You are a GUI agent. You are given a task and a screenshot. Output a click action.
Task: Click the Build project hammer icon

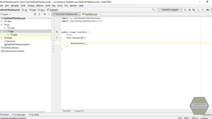click(x=153, y=10)
